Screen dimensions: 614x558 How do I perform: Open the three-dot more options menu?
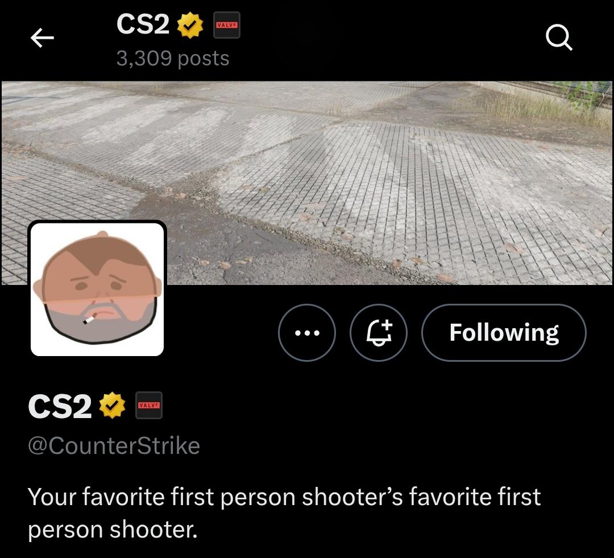[x=307, y=333]
